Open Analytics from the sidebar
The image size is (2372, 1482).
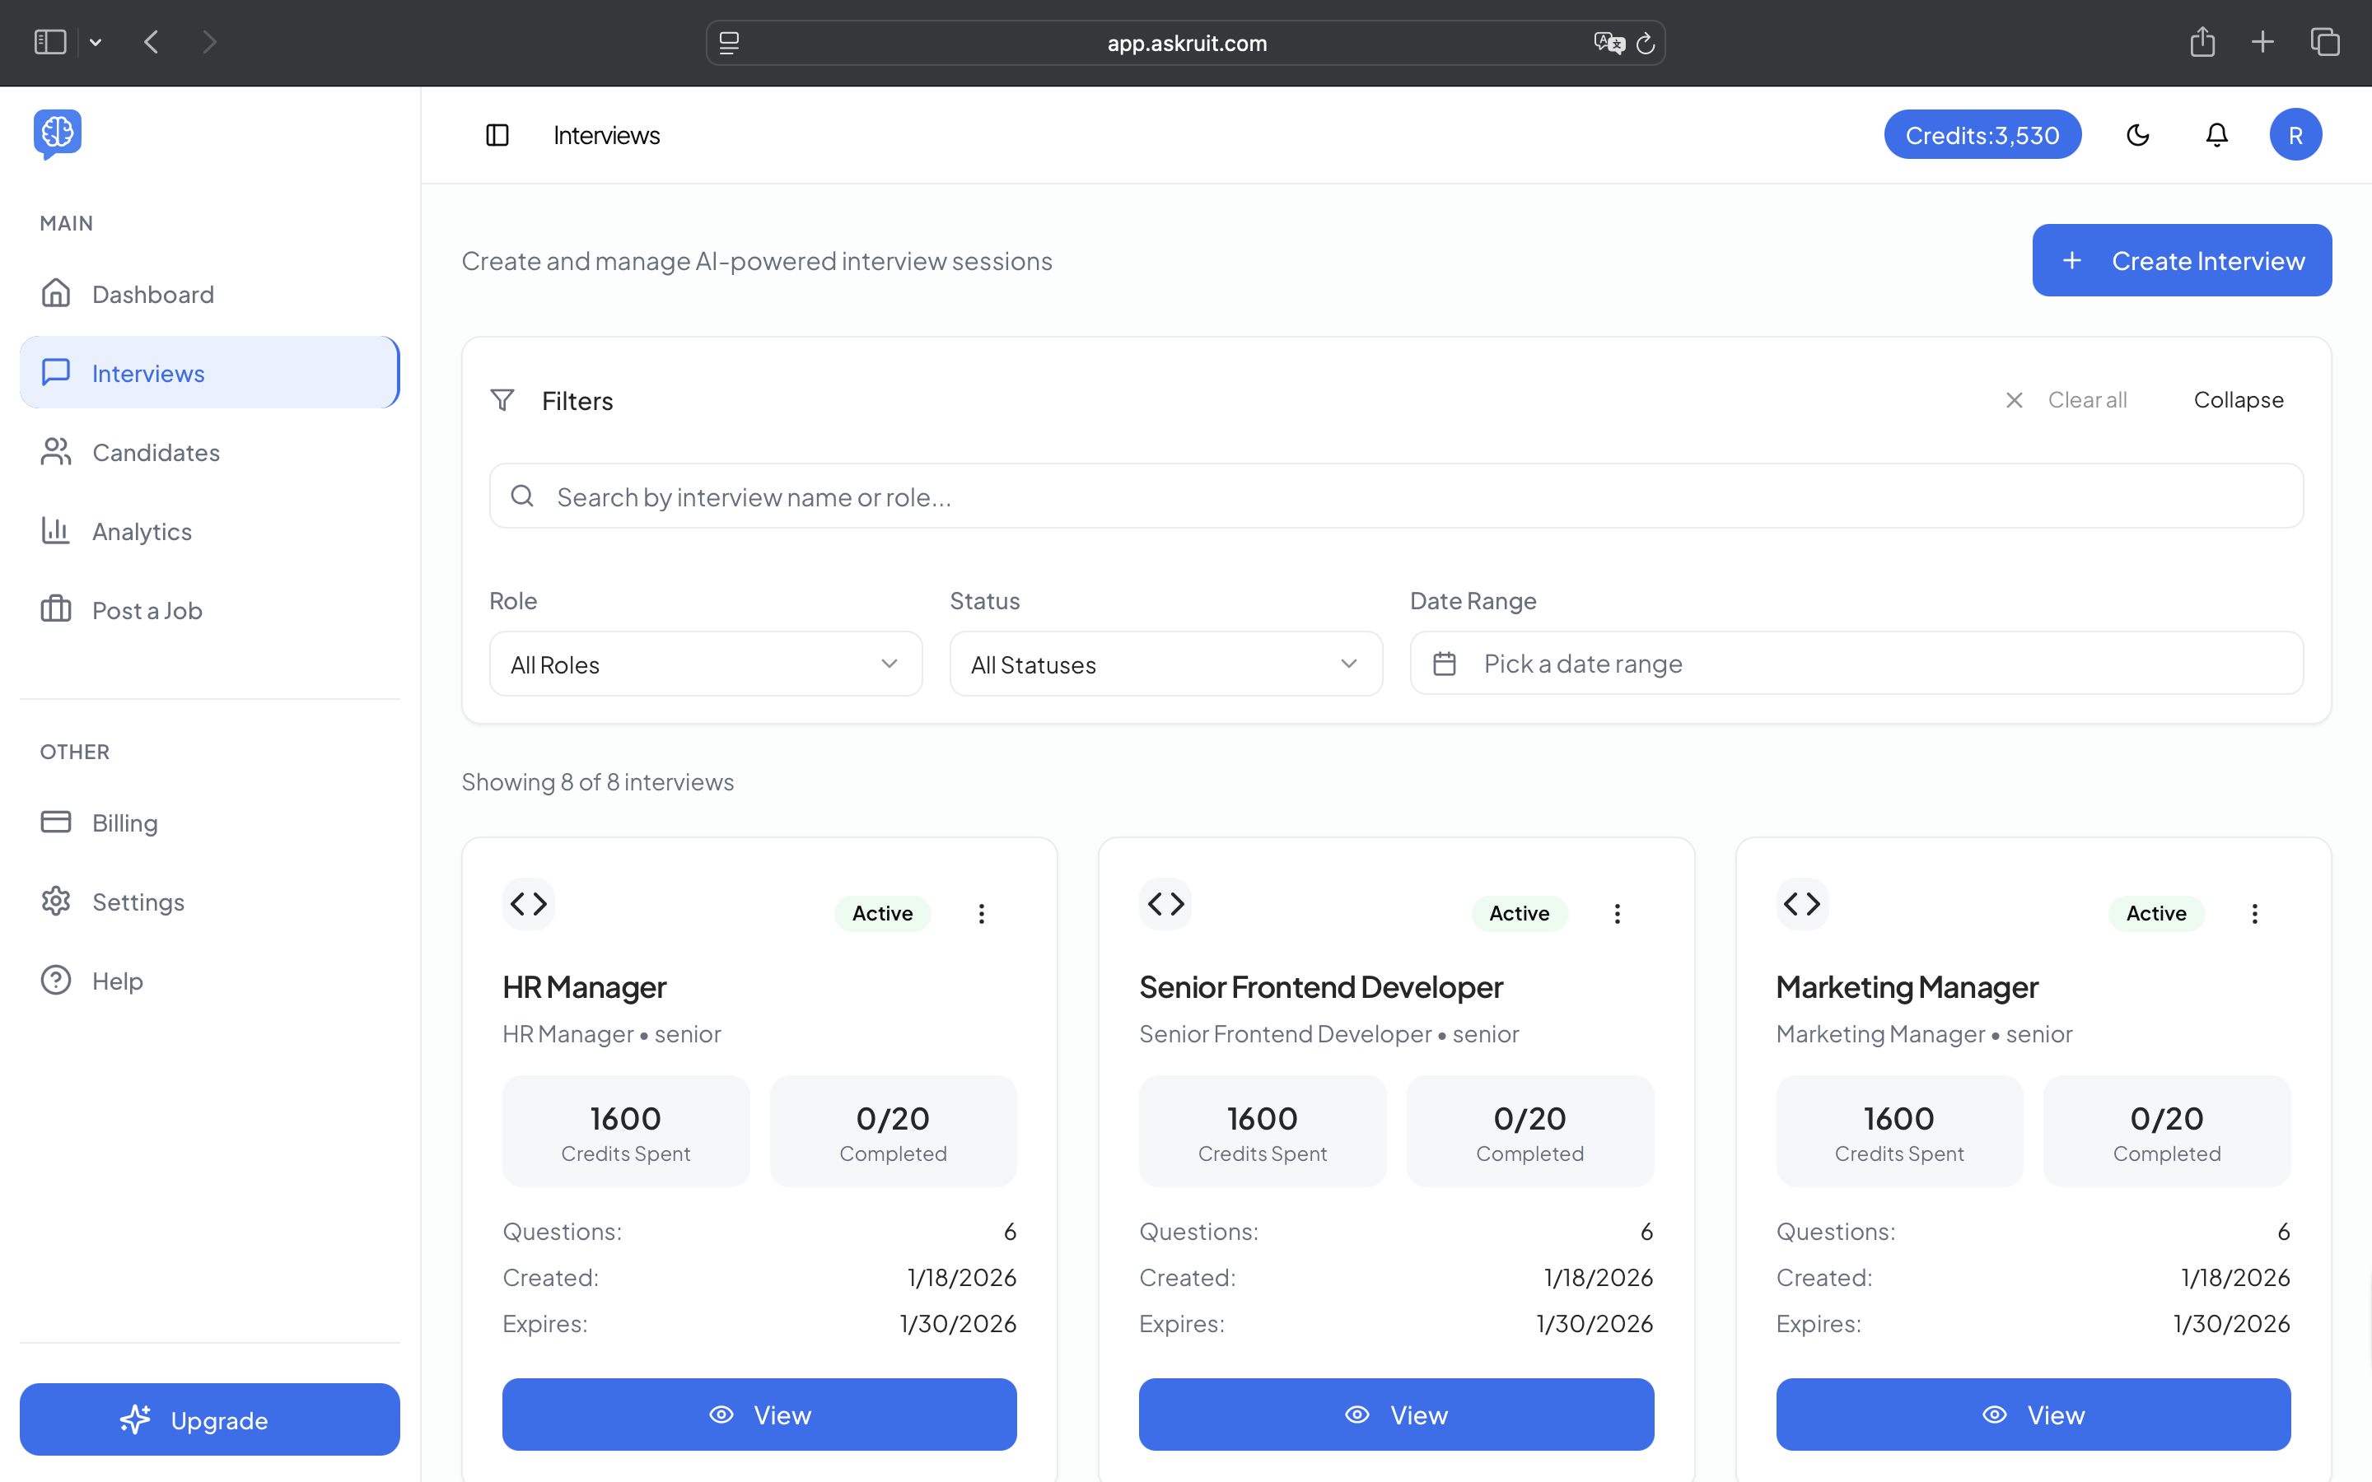141,531
